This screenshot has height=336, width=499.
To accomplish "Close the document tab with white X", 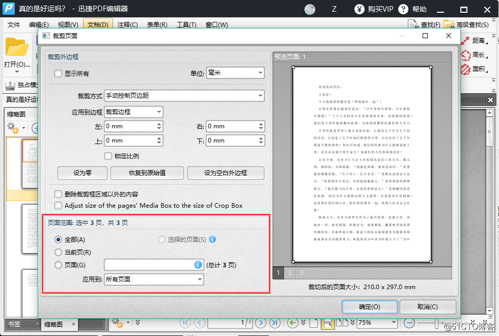I will (x=490, y=100).
